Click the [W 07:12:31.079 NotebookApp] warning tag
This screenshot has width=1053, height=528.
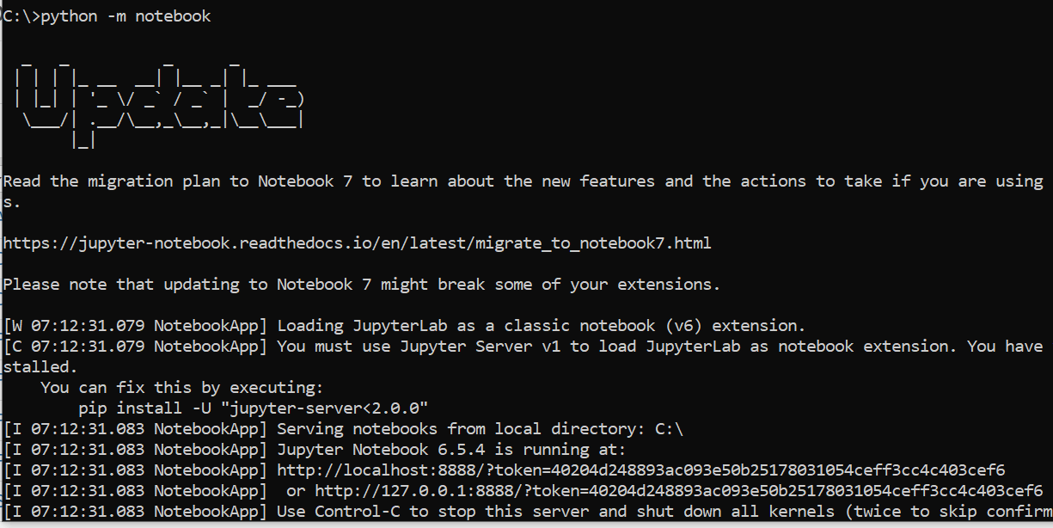tap(135, 326)
